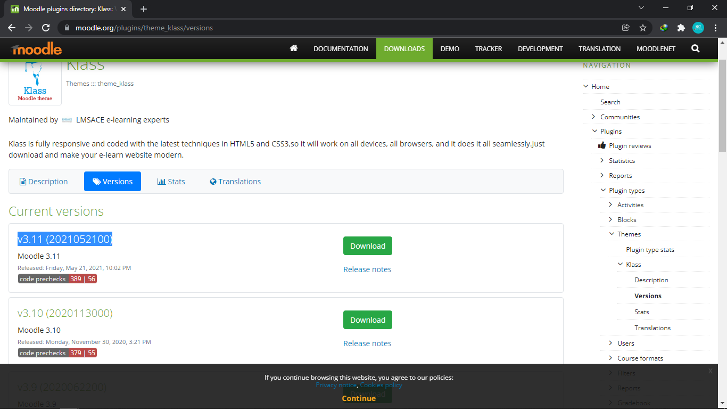Open the Cookies policy link
Image resolution: width=727 pixels, height=409 pixels.
click(381, 385)
